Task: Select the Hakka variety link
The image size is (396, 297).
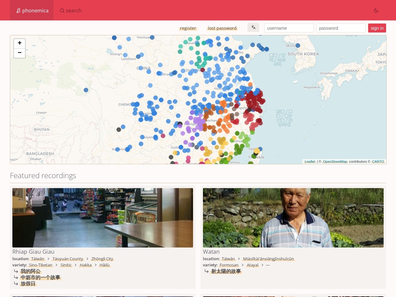Action: [x=86, y=265]
